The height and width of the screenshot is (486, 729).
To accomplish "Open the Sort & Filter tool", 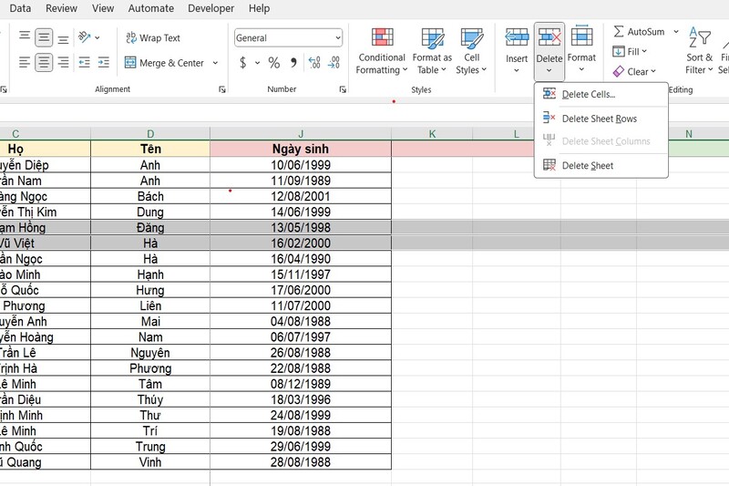I will [x=699, y=51].
